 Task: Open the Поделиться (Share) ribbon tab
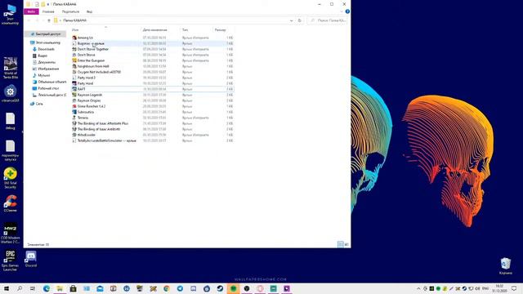[x=70, y=11]
